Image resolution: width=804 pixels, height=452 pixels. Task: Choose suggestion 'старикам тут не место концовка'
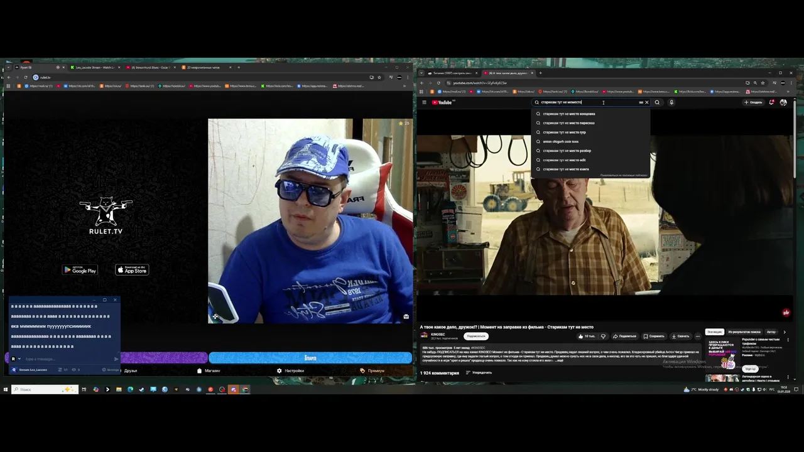coord(590,114)
